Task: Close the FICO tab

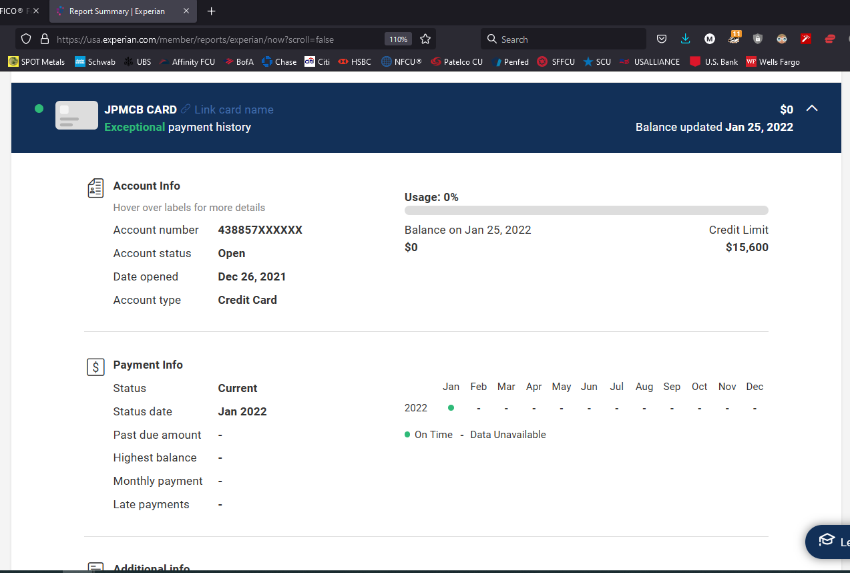Action: 36,11
